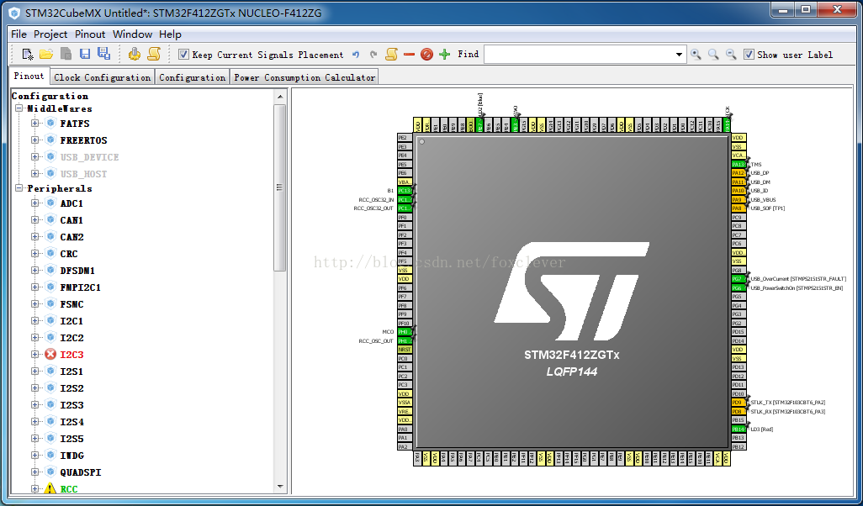Click the red error icon on I2C3

[50, 354]
